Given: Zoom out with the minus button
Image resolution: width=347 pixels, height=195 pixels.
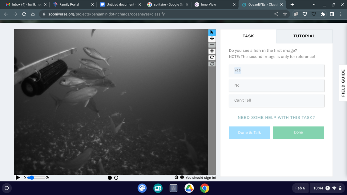Looking at the screenshot, I should pos(212,45).
